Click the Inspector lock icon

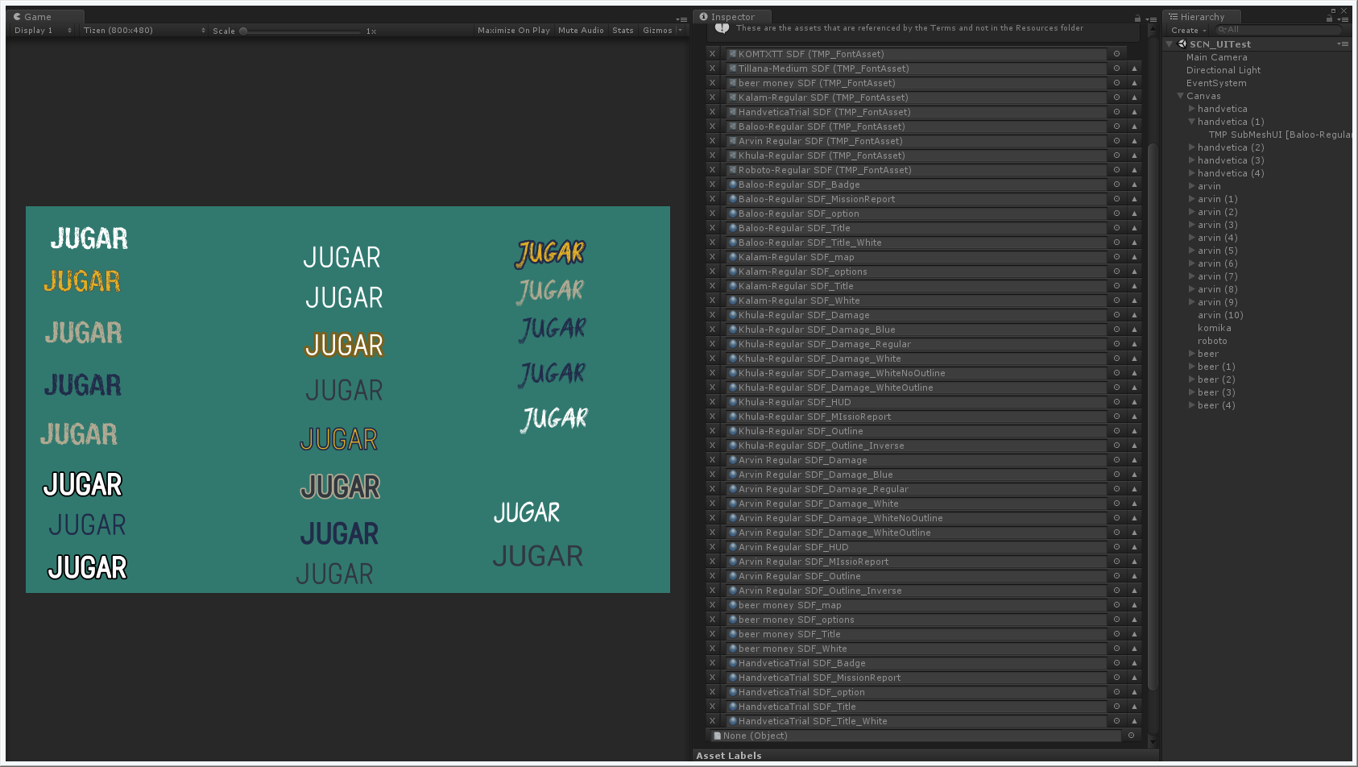tap(1137, 18)
